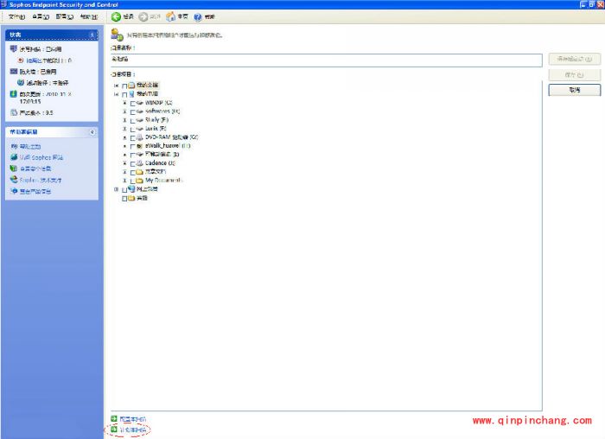605x439 pixels.
Task: Open the first menu in the menu bar
Action: click(x=16, y=16)
